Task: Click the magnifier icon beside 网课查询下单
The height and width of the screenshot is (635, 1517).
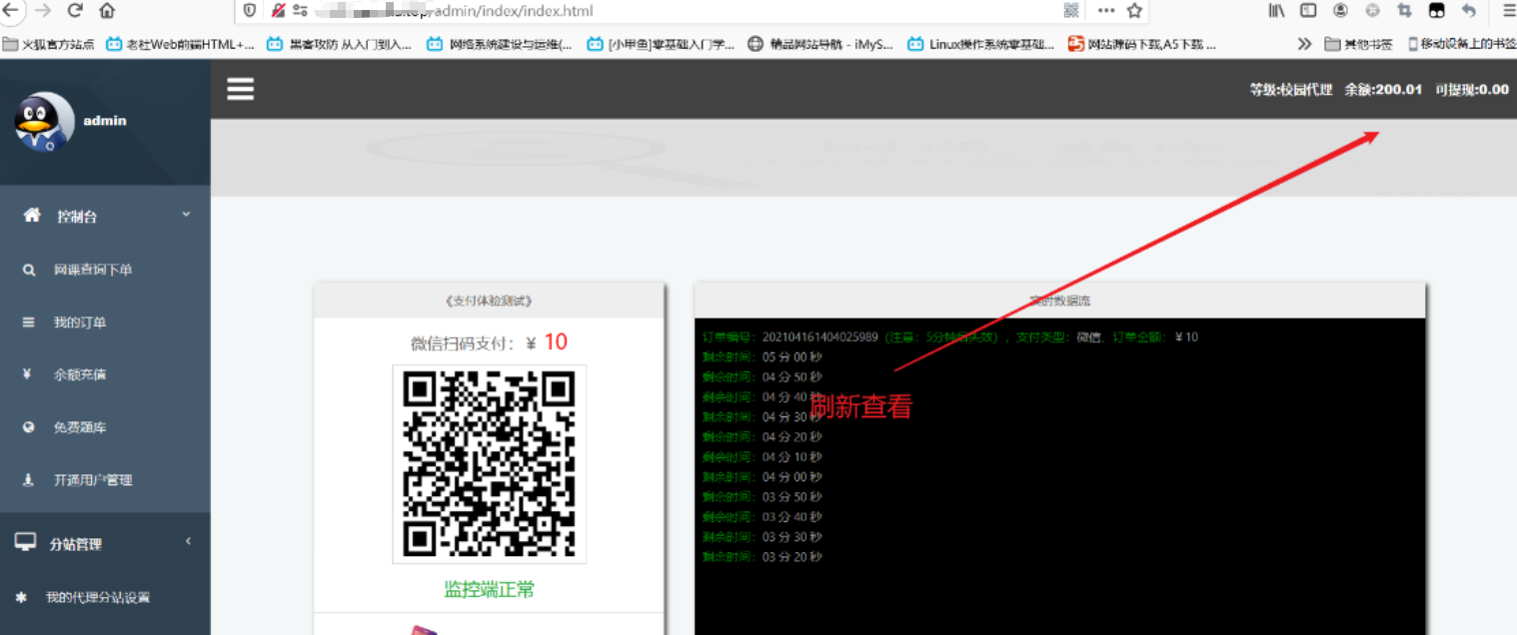Action: (29, 270)
